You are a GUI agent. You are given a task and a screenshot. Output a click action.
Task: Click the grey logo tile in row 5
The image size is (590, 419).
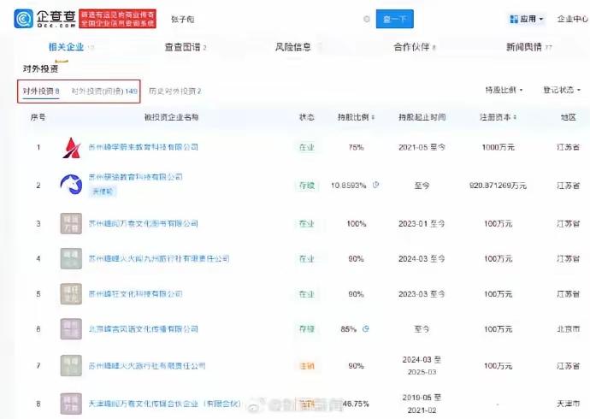[x=71, y=294]
